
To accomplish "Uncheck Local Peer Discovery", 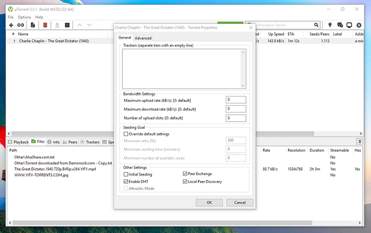I will pyautogui.click(x=185, y=182).
